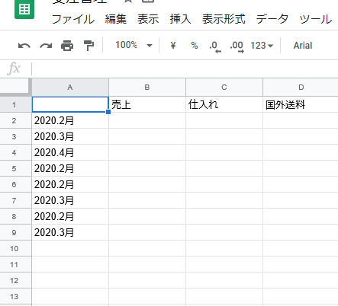338x306 pixels.
Task: Open the Google Sheets home icon
Action: [24, 9]
